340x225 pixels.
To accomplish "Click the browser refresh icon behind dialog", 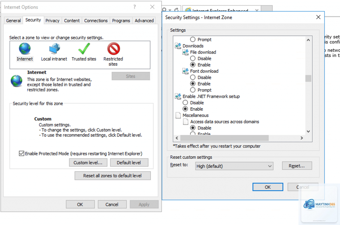I will click(x=177, y=10).
